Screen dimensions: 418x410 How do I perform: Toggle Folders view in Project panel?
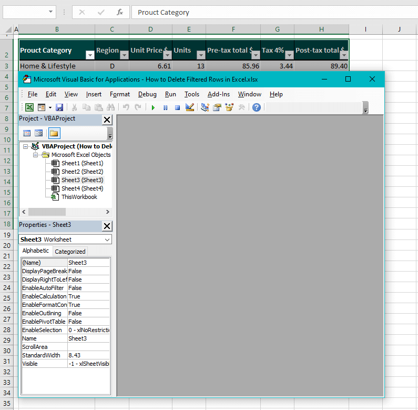pyautogui.click(x=54, y=133)
